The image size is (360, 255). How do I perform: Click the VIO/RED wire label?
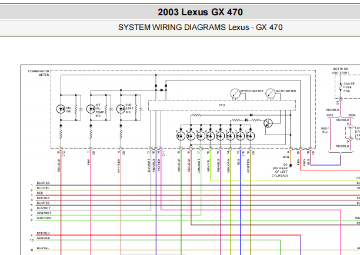(x=159, y=165)
